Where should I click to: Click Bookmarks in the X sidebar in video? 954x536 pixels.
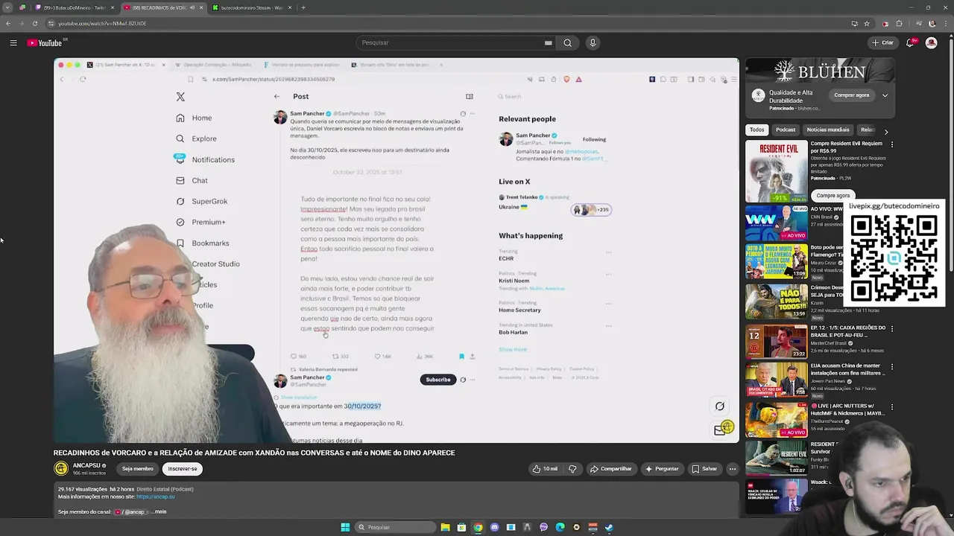pos(203,243)
